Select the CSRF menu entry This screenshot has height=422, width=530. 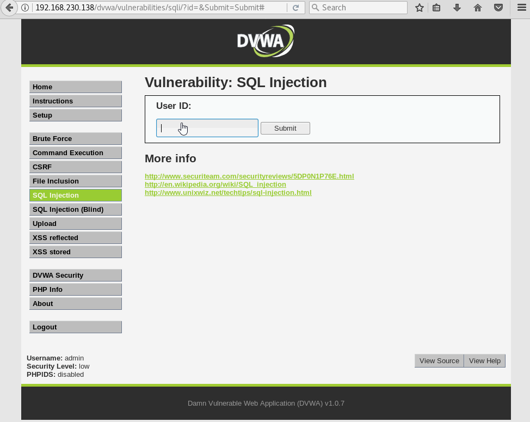tap(76, 167)
